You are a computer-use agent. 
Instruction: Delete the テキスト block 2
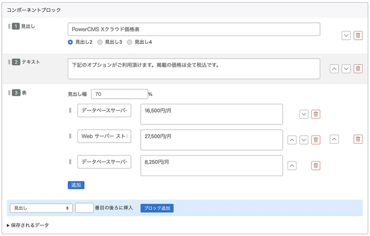(357, 69)
